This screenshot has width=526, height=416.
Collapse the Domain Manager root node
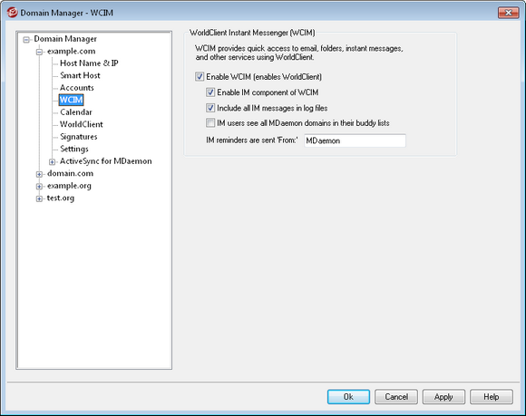[26, 40]
